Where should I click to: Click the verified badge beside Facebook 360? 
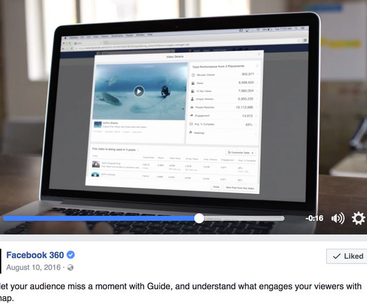71,255
